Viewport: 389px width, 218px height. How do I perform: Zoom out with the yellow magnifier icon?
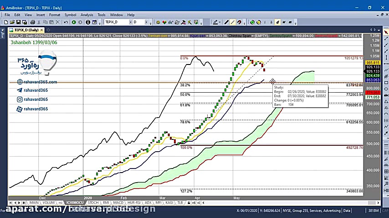click(x=259, y=22)
